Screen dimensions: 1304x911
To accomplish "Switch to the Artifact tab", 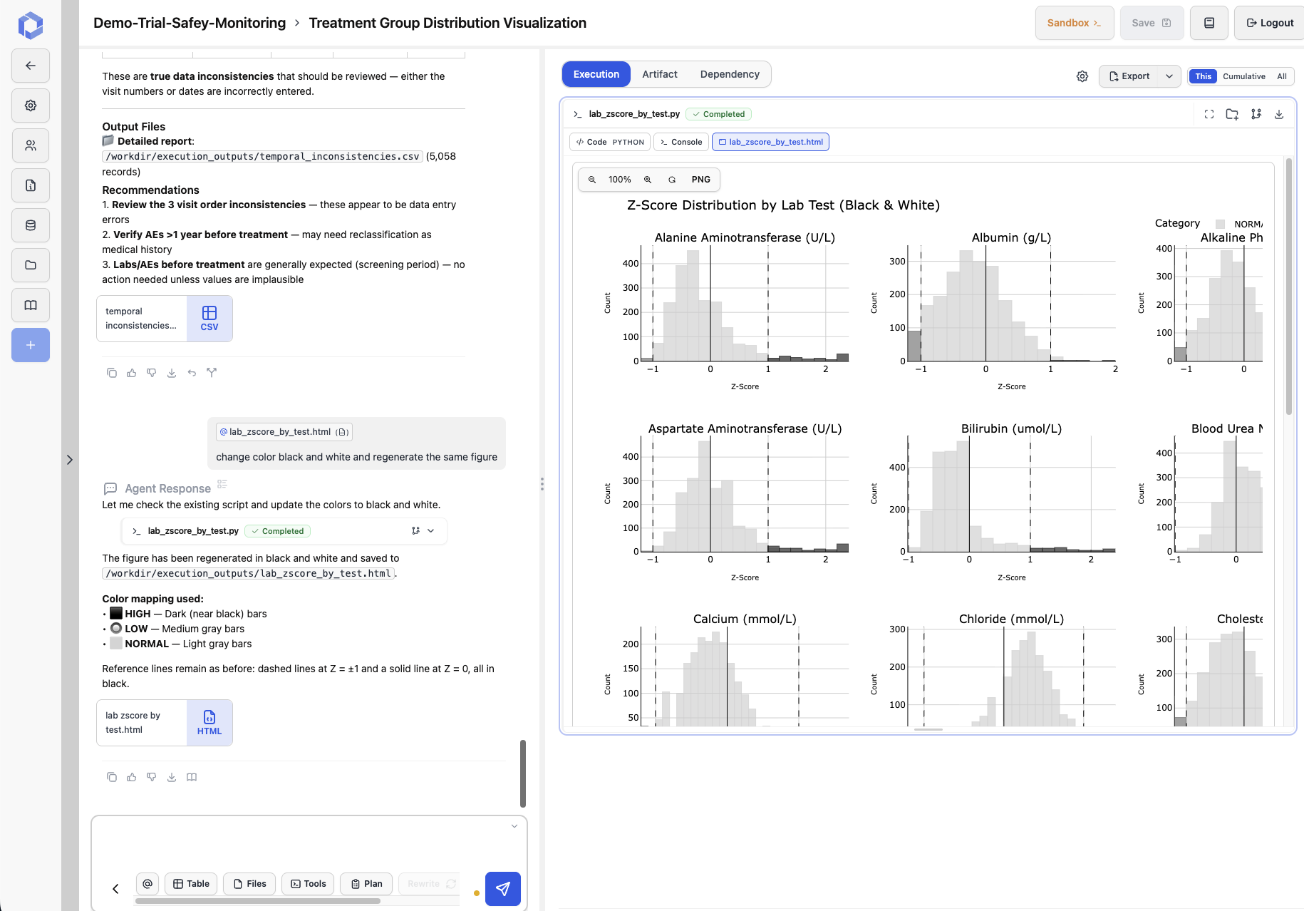I will click(660, 74).
